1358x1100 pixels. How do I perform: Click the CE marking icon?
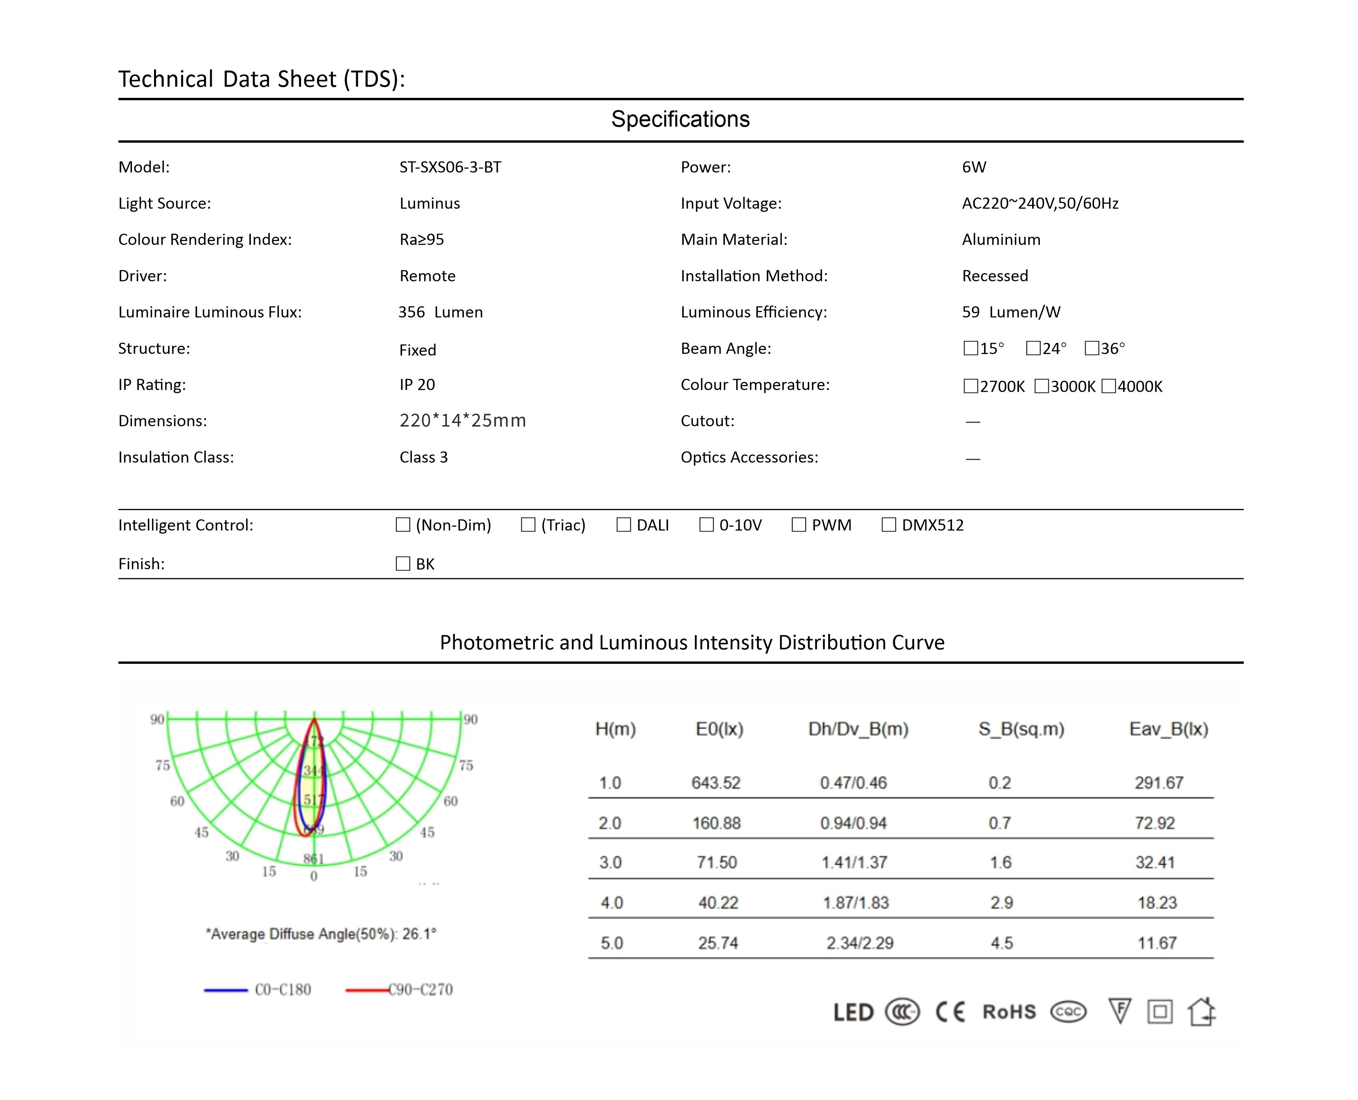click(951, 1012)
